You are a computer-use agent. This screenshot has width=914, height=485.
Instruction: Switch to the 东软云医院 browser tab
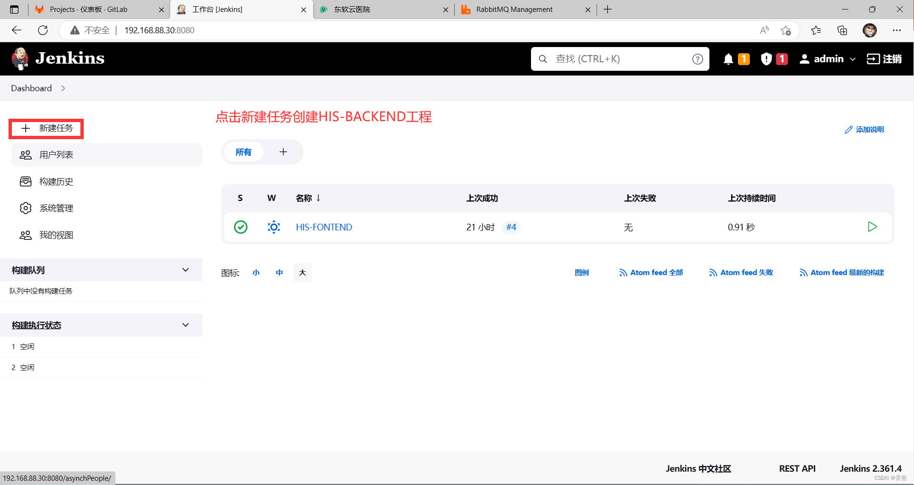coord(384,10)
